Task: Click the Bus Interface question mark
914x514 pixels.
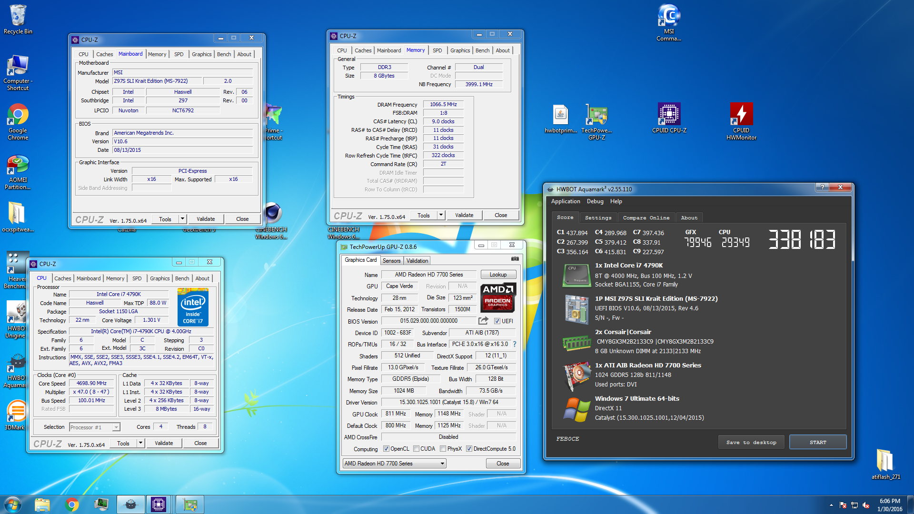Action: 515,344
